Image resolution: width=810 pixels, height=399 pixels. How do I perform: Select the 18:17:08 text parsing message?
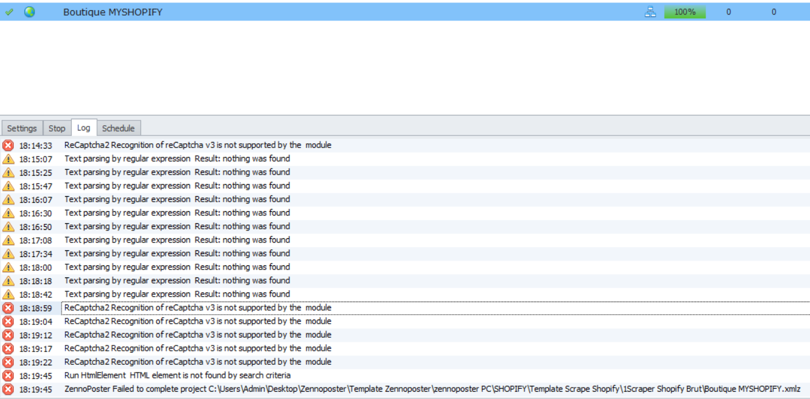point(177,240)
